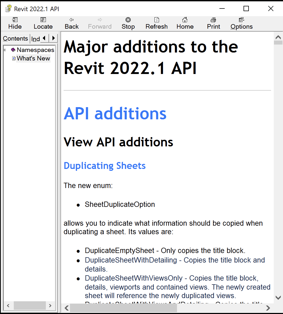The height and width of the screenshot is (314, 283).
Task: Click the disabled Forward icon
Action: 100,20
